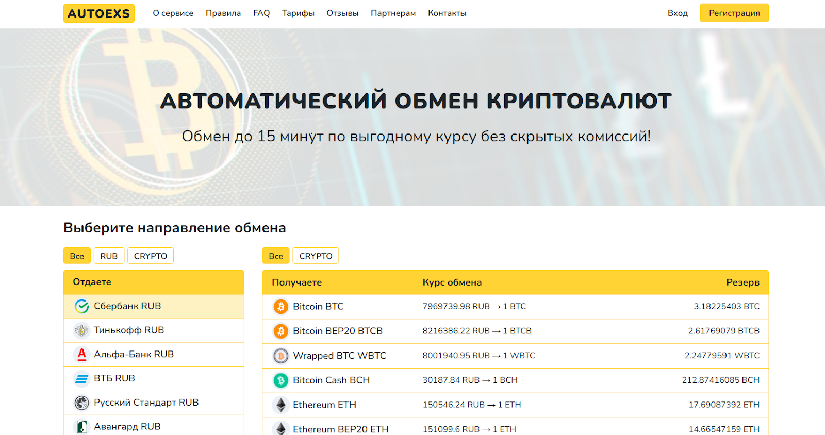Click reserve 212.87416085 BCH
The height and width of the screenshot is (435, 825).
pyautogui.click(x=721, y=380)
